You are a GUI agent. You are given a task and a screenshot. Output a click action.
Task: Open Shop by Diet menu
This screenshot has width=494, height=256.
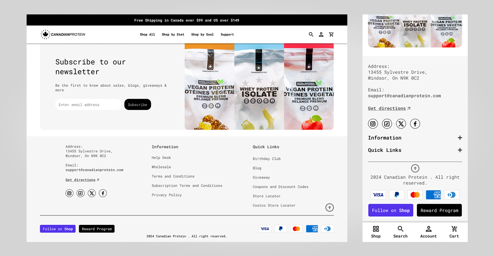coord(173,35)
